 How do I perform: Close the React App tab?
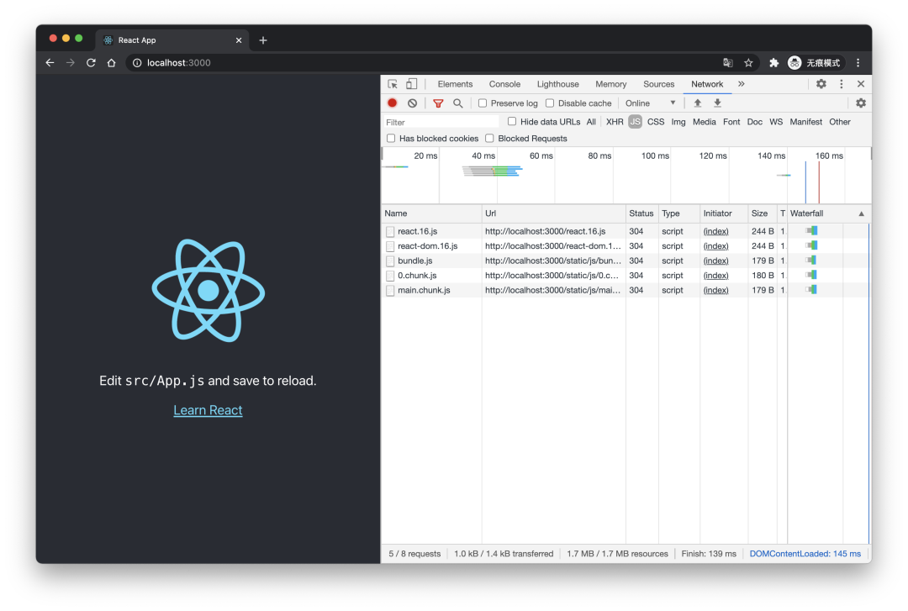(x=239, y=40)
